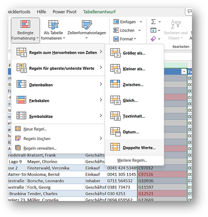This screenshot has height=217, width=208.
Task: Click the Regeln löschen icon
Action: tap(18, 138)
